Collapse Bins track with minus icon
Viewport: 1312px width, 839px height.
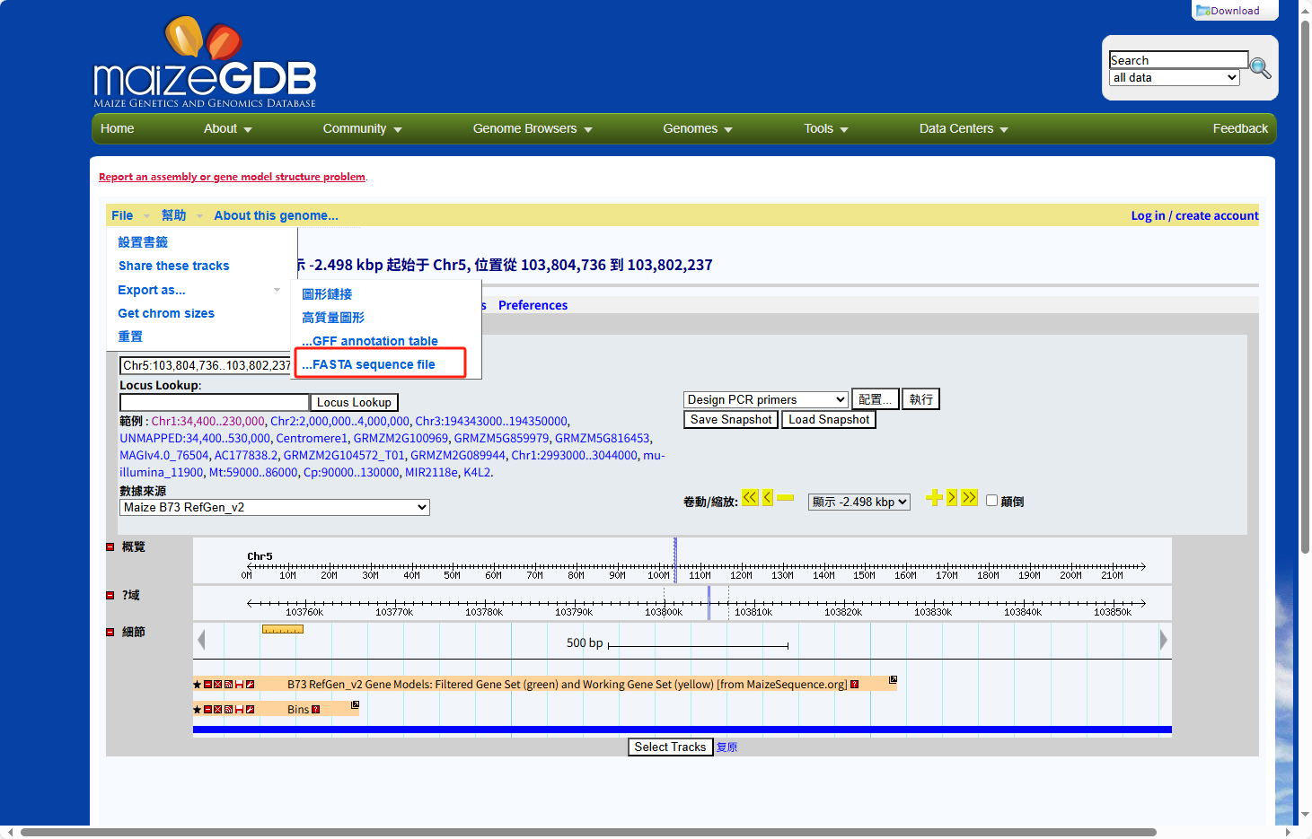[207, 710]
